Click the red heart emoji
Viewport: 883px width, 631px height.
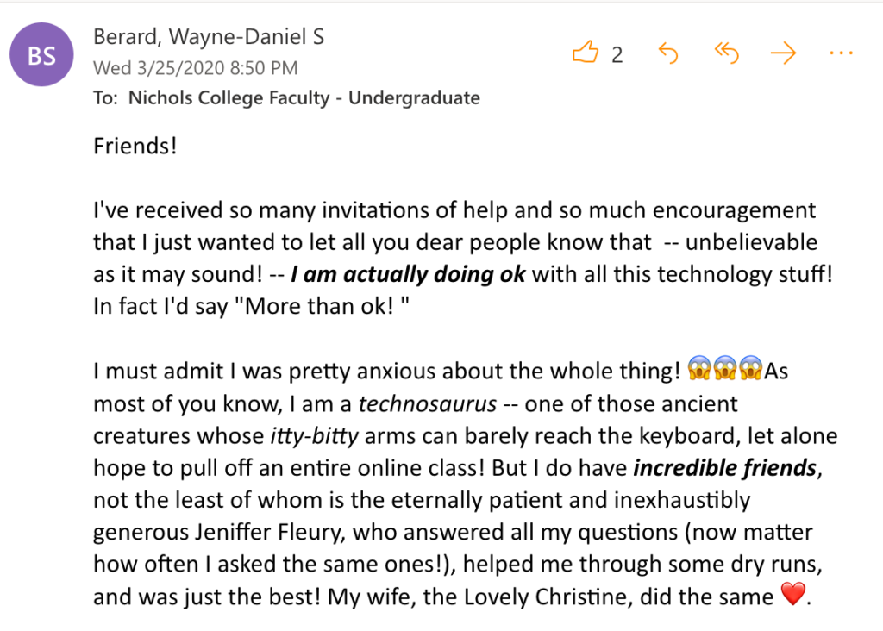[791, 595]
